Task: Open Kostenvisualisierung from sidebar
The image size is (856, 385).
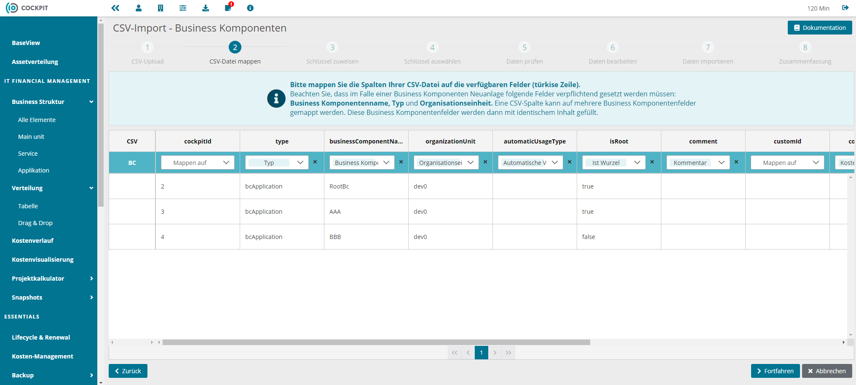Action: pyautogui.click(x=43, y=260)
